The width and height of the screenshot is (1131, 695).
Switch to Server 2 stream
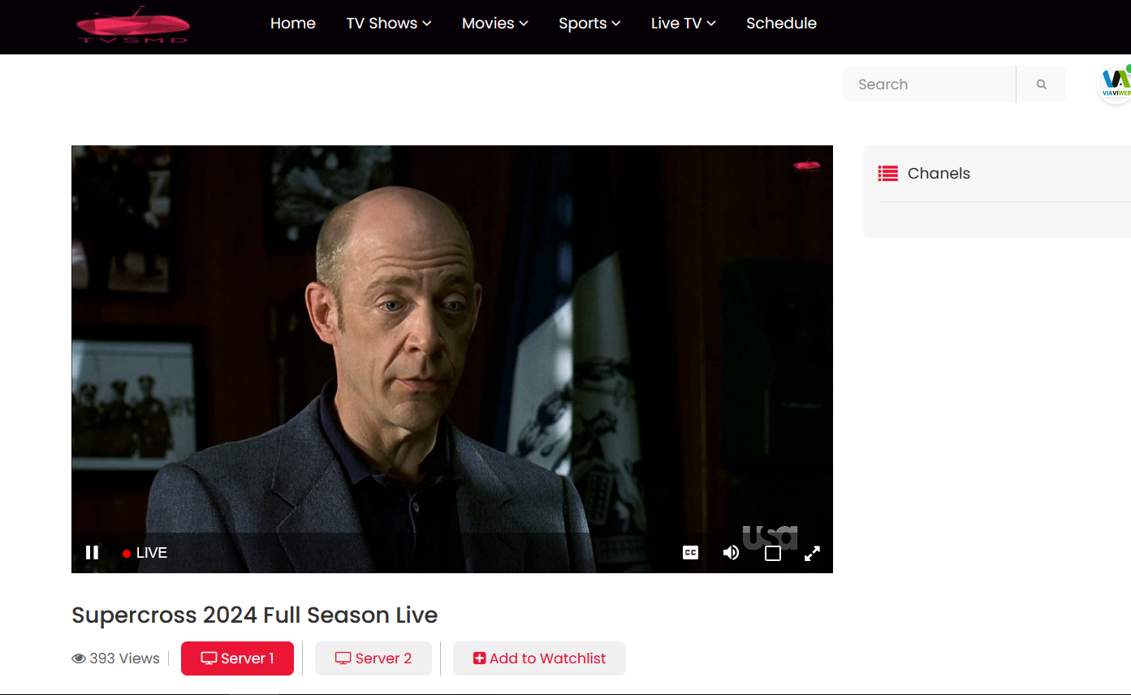click(373, 658)
